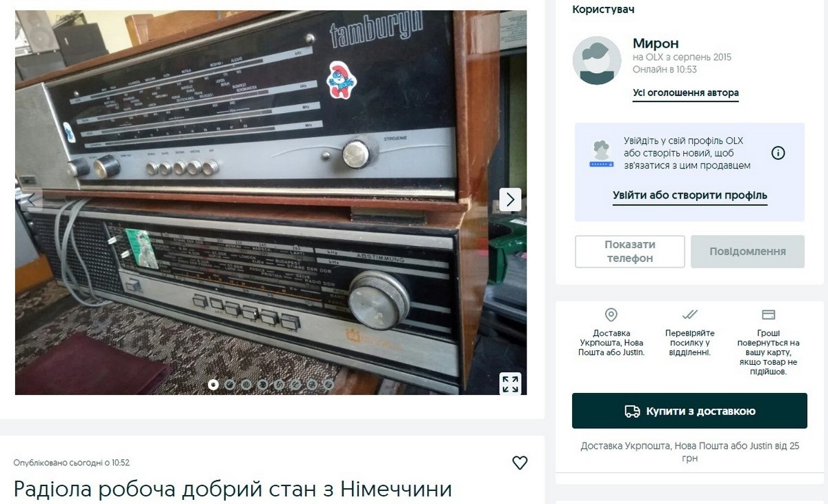Click the Купити з доставкою button

689,411
